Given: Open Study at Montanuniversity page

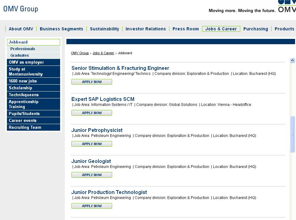Looking at the screenshot, I should (34, 71).
